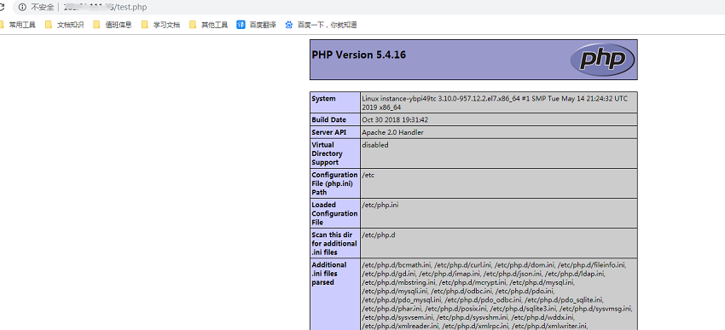Click the /etc/php.d/xmlreader.ini entry

401,327
